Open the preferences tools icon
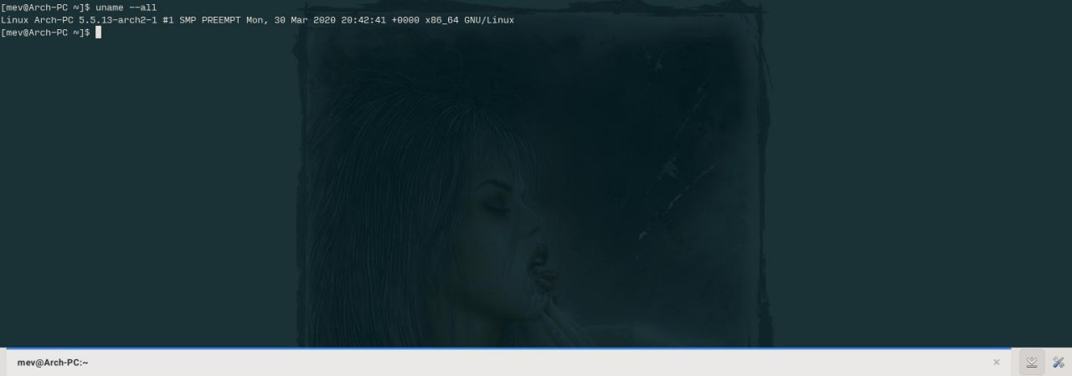1072x376 pixels. coord(1058,363)
